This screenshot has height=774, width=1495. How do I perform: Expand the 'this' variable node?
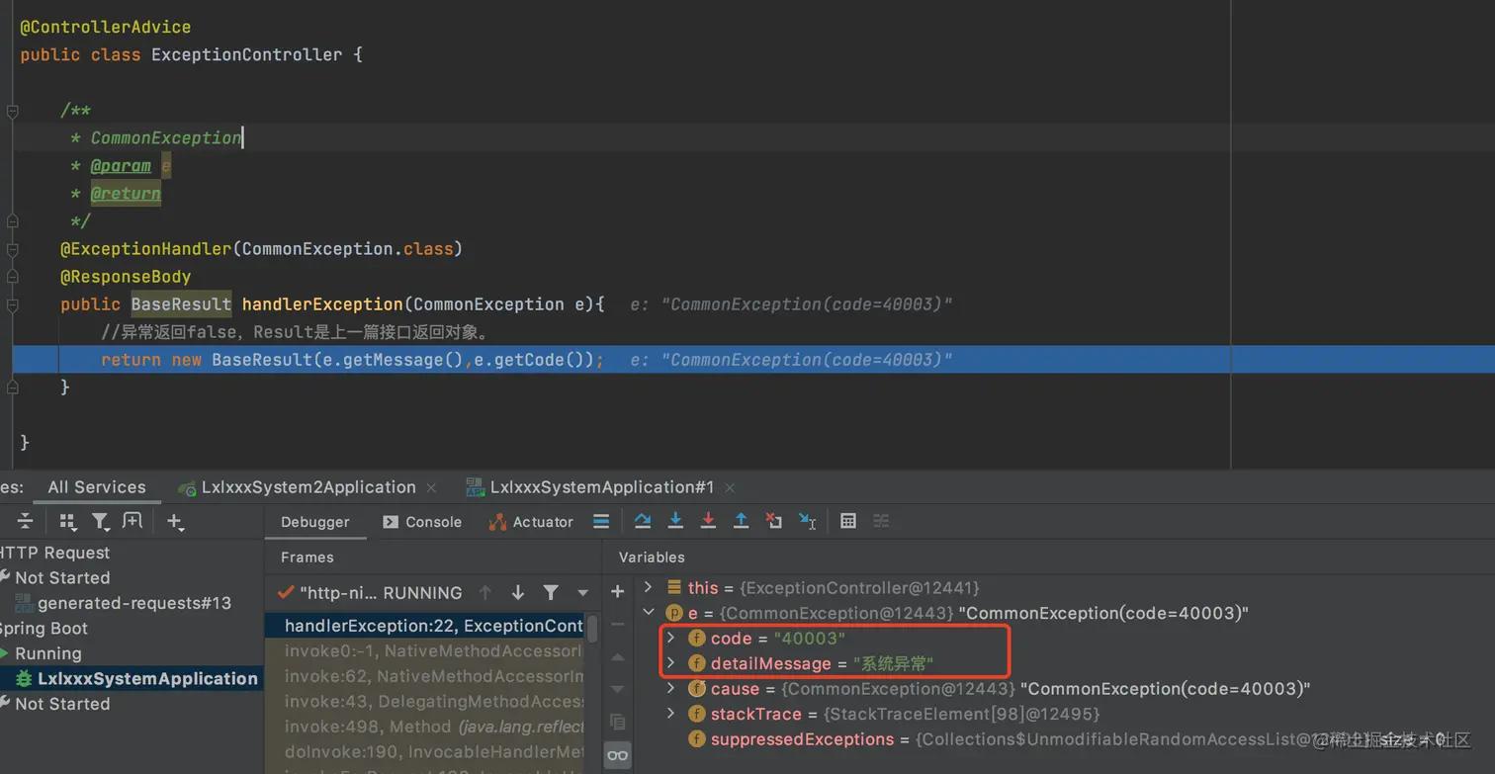click(x=649, y=587)
